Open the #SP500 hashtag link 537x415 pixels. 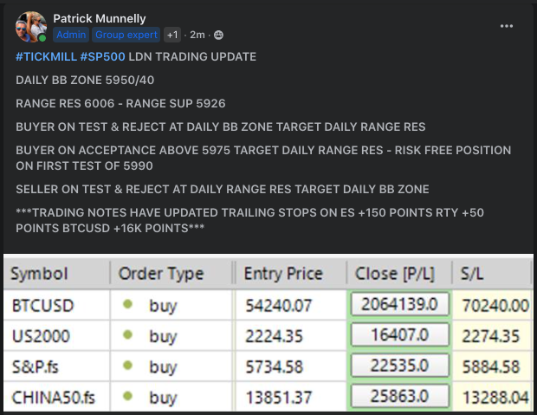pos(102,56)
